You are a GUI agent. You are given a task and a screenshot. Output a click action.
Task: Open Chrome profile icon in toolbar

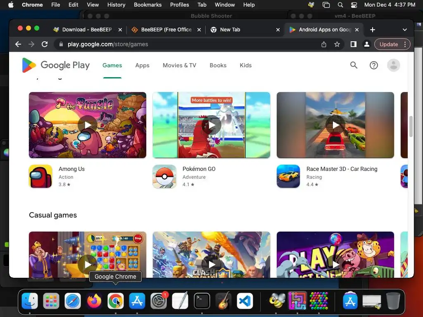(x=367, y=44)
